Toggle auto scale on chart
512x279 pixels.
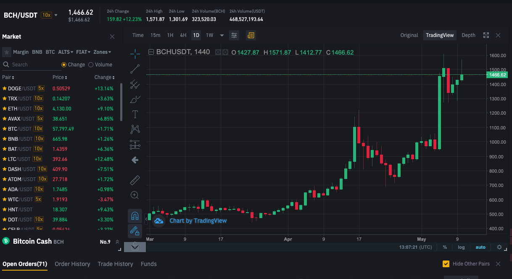(x=480, y=247)
